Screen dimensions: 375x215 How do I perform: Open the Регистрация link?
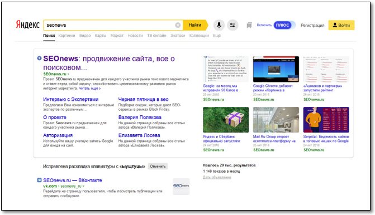pyautogui.click(x=312, y=25)
